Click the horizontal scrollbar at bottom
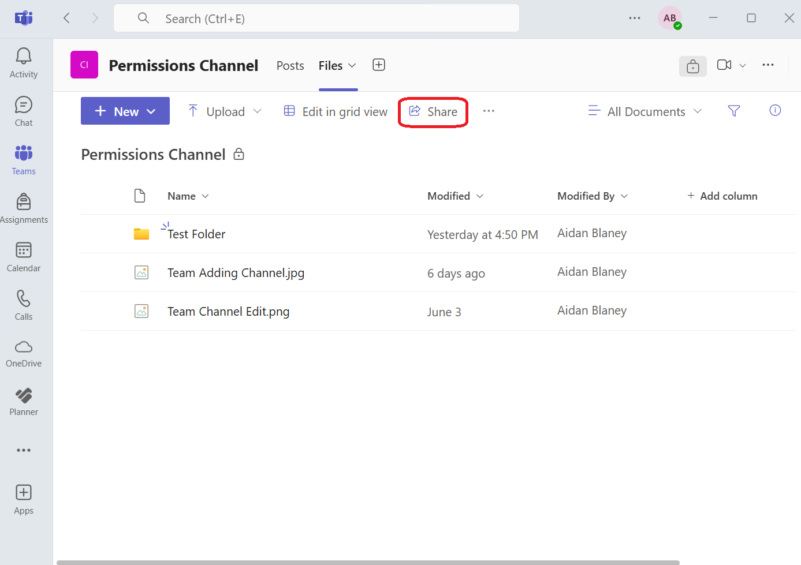This screenshot has width=801, height=565. click(x=368, y=562)
